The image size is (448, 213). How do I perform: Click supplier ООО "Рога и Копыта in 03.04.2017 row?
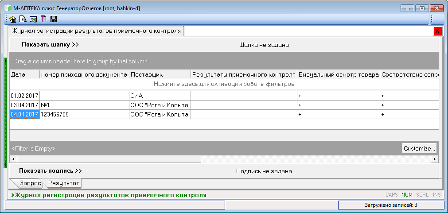160,105
